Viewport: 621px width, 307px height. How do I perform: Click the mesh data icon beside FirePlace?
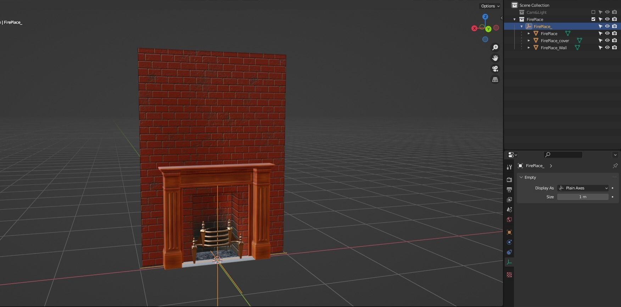[567, 33]
